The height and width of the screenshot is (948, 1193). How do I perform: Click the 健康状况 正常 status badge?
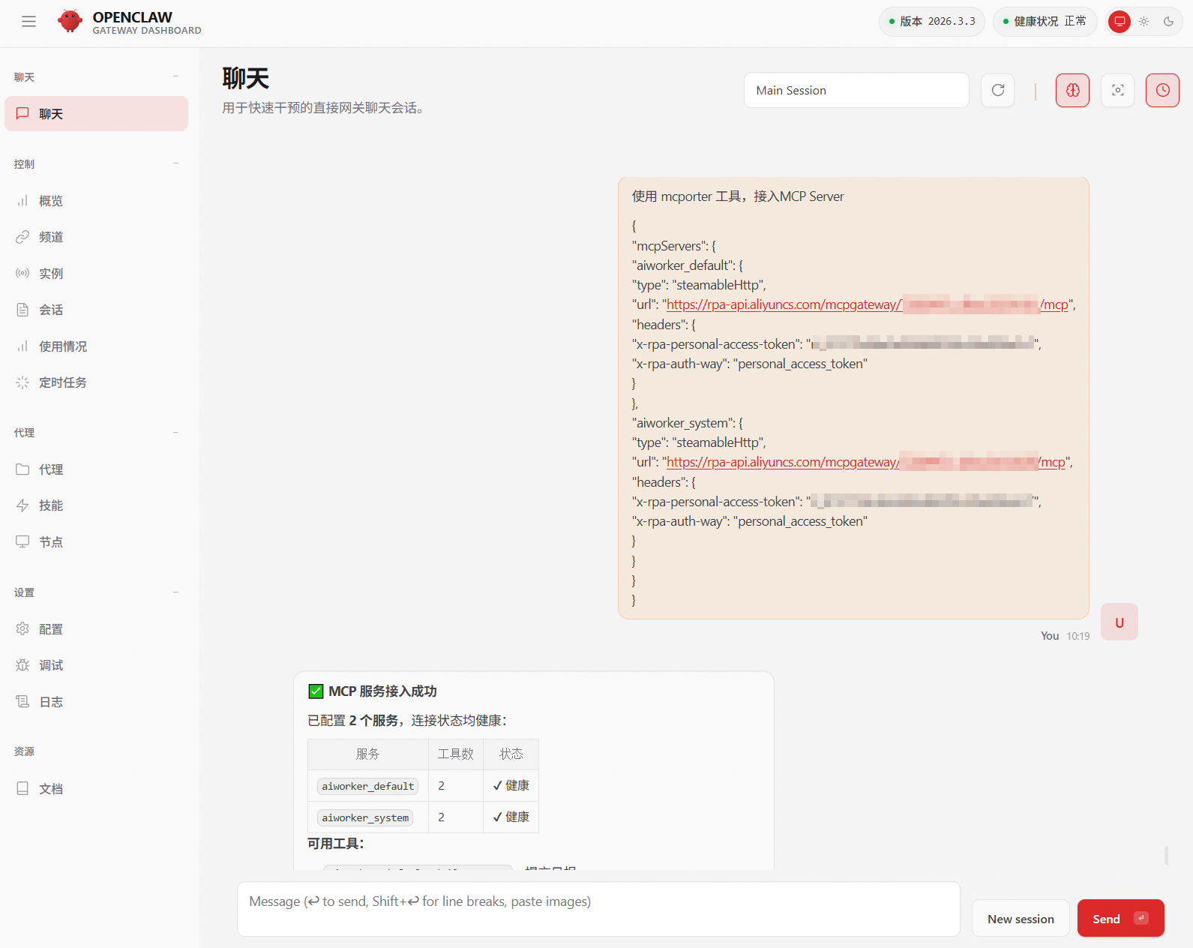(1045, 22)
